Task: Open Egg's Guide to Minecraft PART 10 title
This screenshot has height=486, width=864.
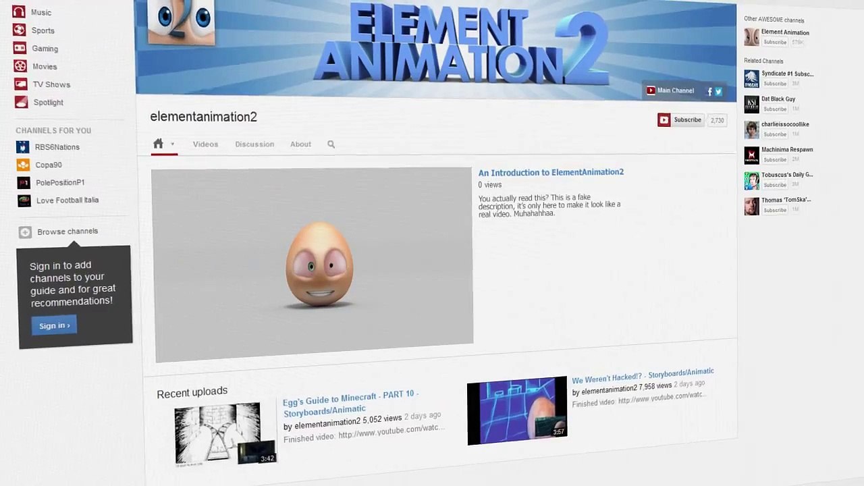Action: coord(350,403)
